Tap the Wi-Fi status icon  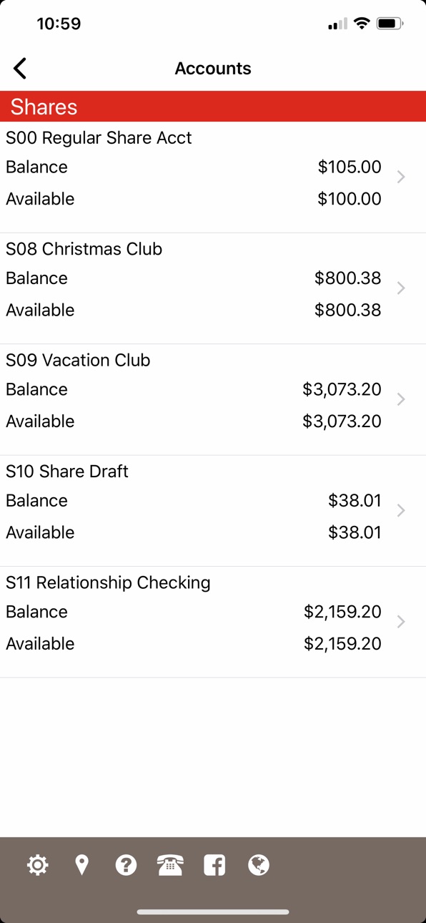coord(362,24)
